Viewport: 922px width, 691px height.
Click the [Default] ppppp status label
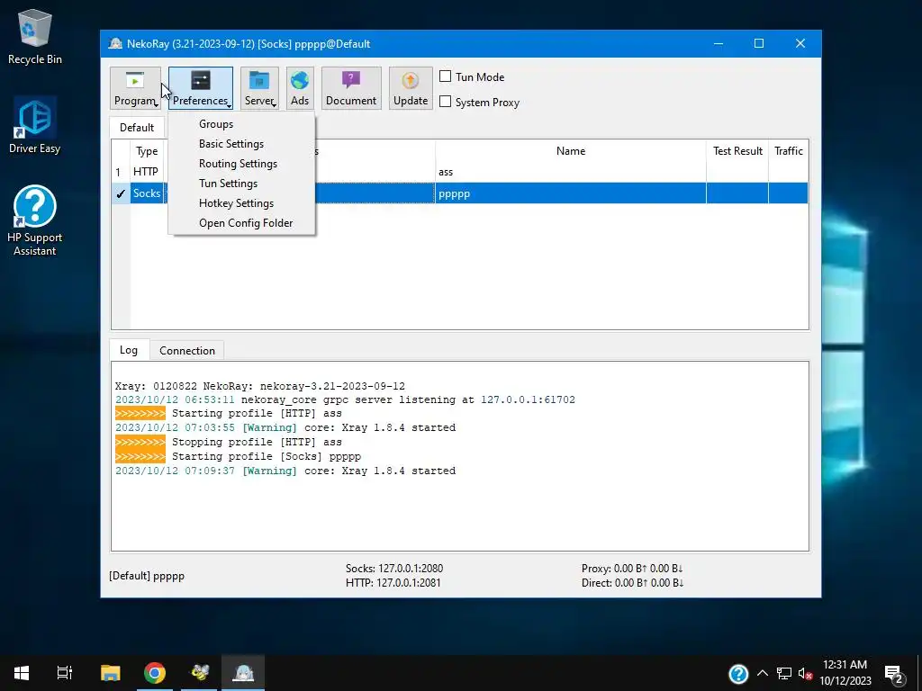[x=147, y=576]
